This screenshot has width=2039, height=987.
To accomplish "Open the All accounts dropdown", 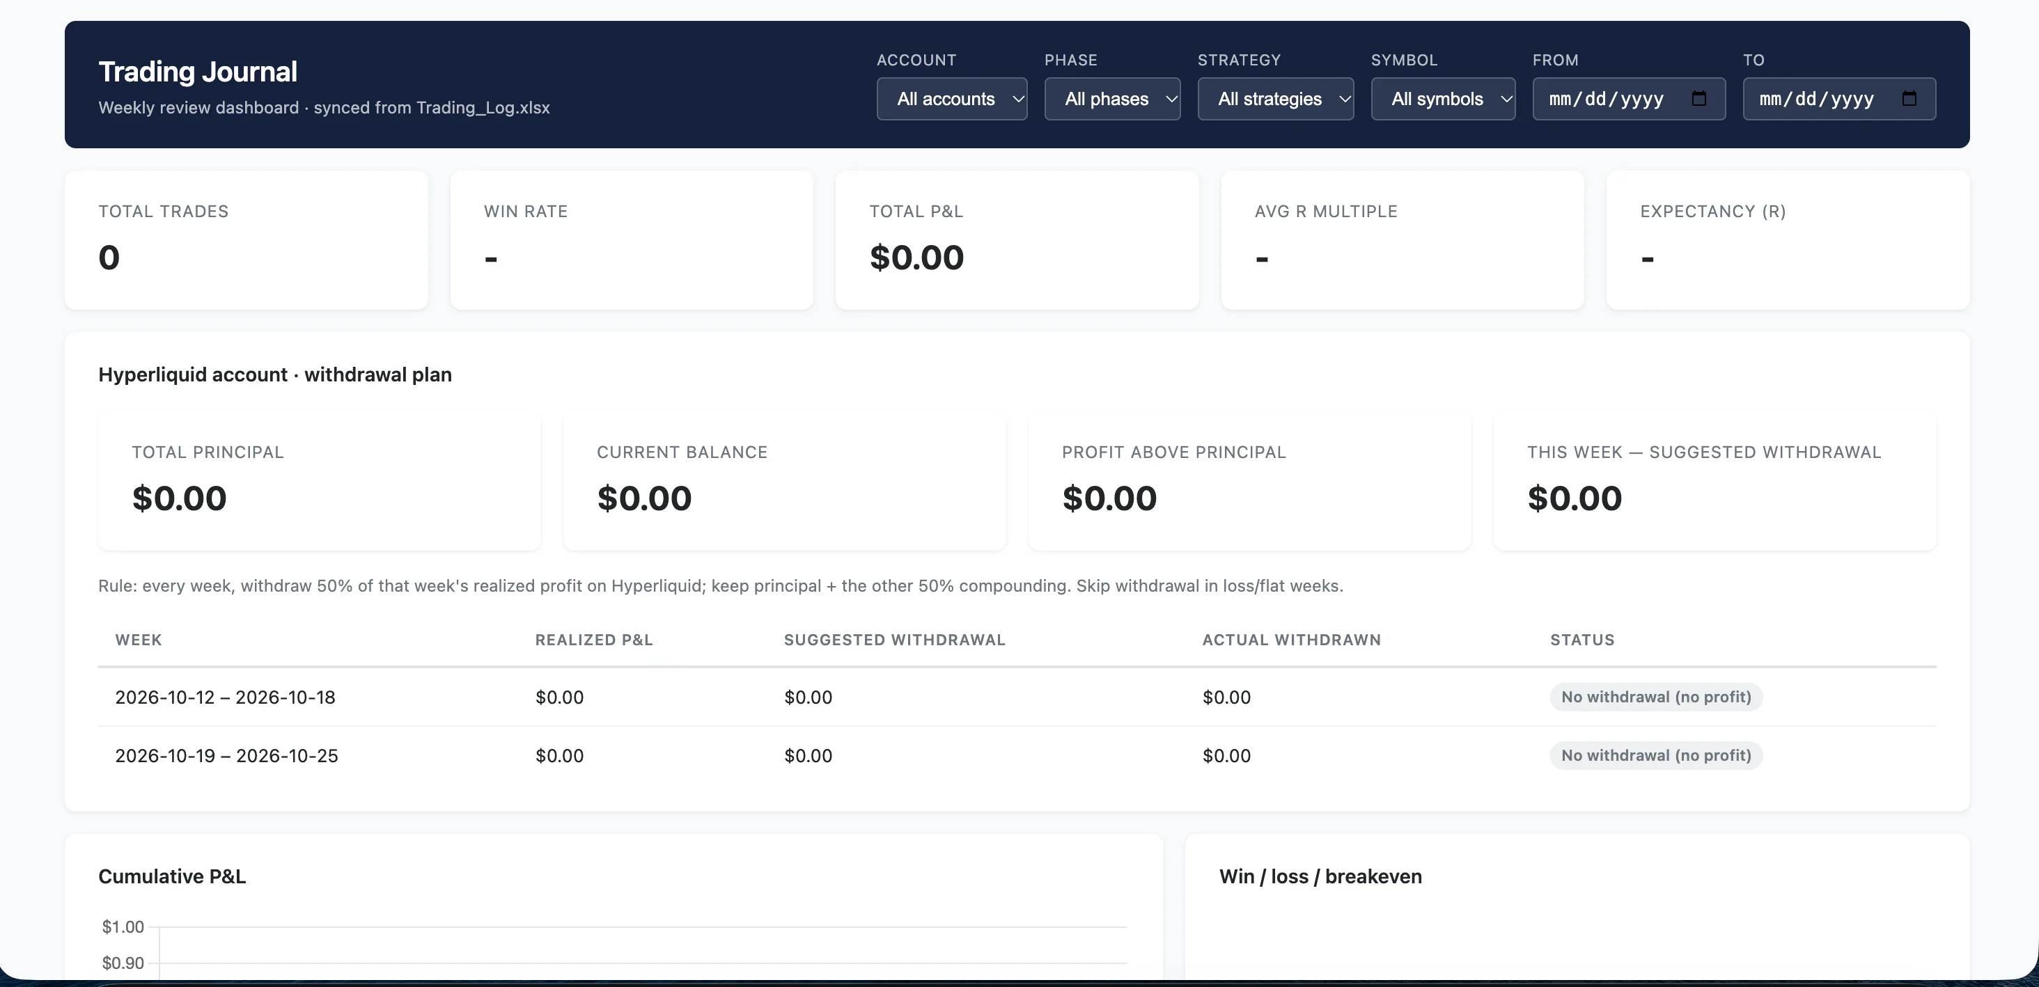I will [951, 99].
